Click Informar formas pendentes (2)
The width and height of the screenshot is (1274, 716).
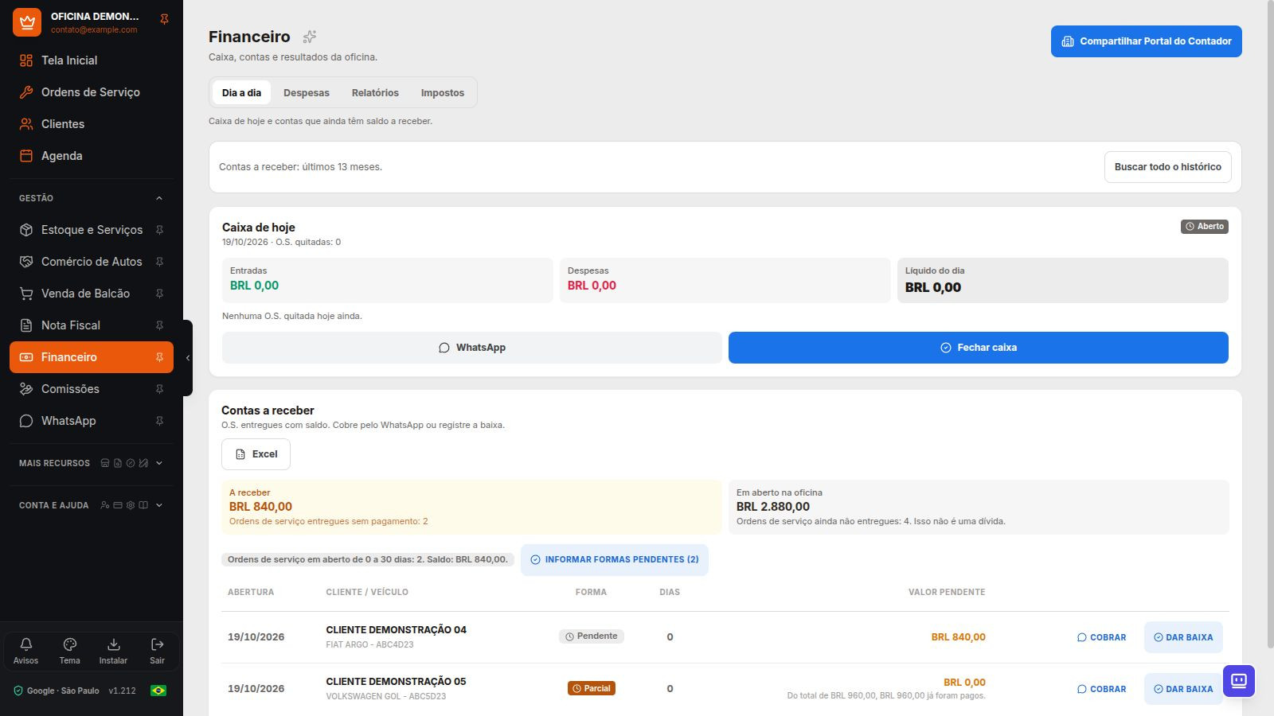(615, 560)
